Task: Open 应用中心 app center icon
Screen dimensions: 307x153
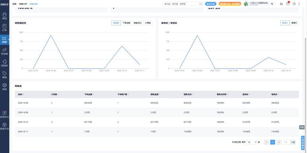Action: (x=4, y=115)
